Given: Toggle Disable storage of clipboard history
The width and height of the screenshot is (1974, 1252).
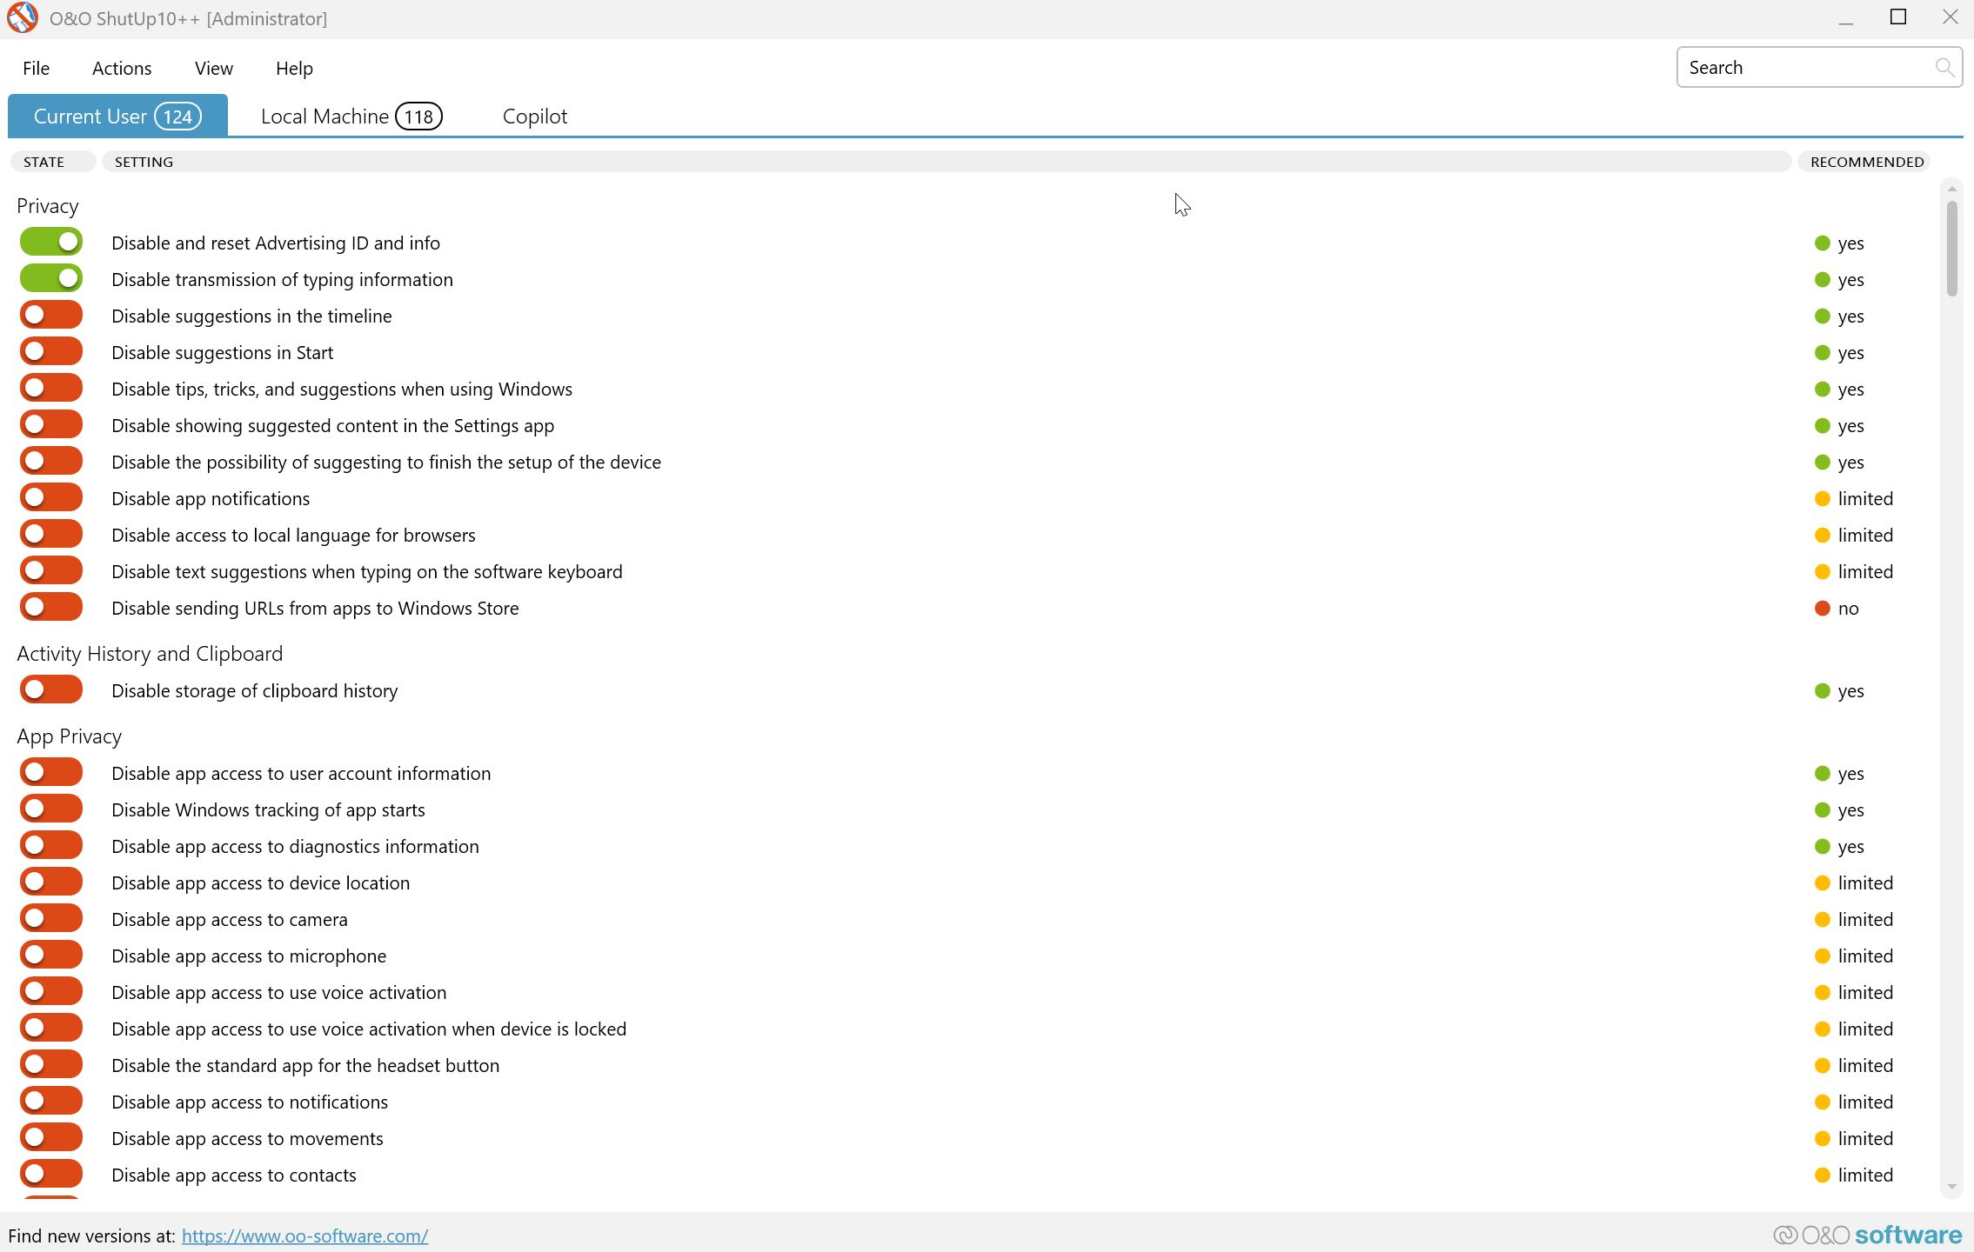Looking at the screenshot, I should point(51,690).
